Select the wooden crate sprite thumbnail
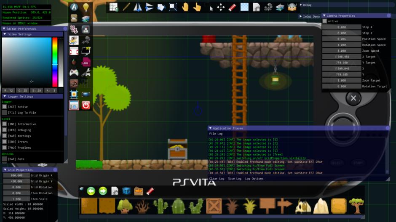The image size is (396, 222). pyautogui.click(x=214, y=206)
